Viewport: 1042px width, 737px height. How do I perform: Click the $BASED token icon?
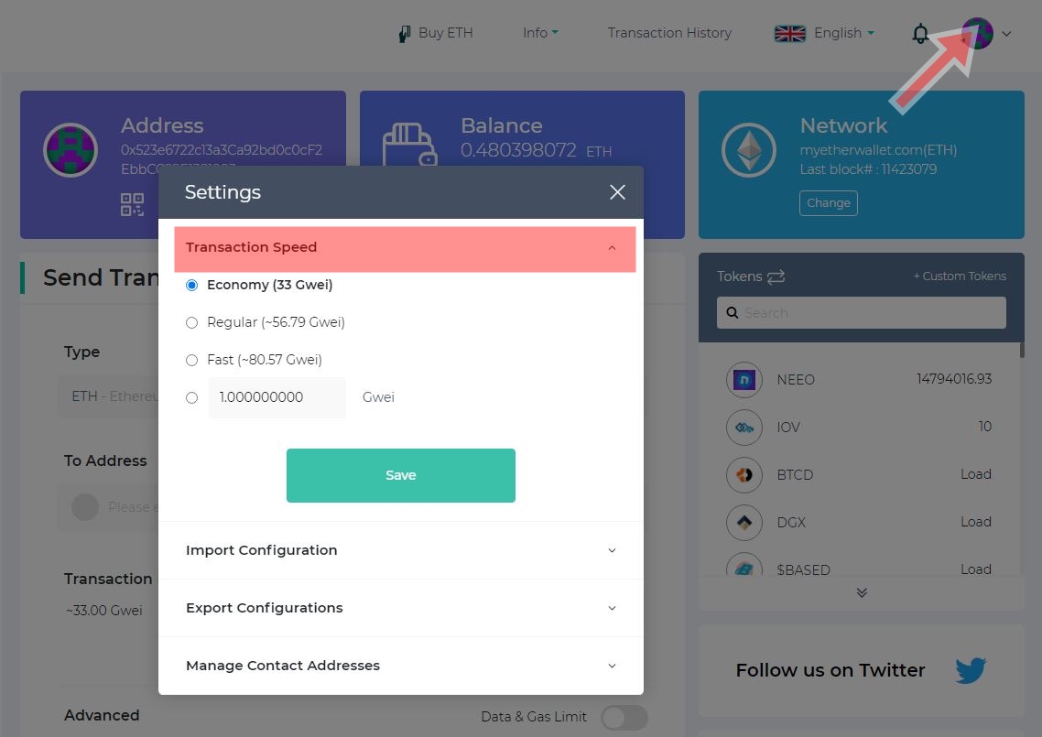point(744,565)
